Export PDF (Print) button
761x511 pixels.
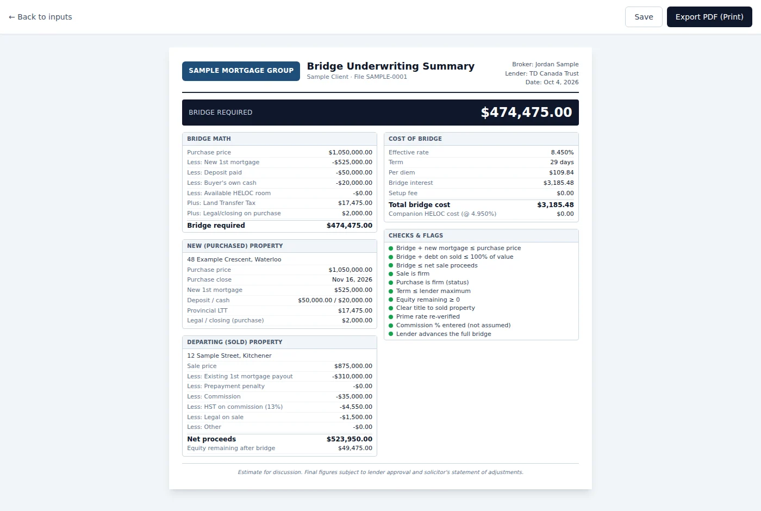(x=709, y=17)
